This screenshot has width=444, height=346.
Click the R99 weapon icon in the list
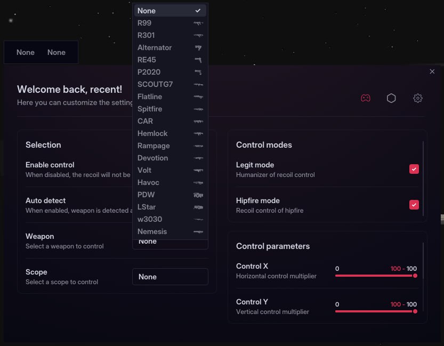[x=198, y=23]
